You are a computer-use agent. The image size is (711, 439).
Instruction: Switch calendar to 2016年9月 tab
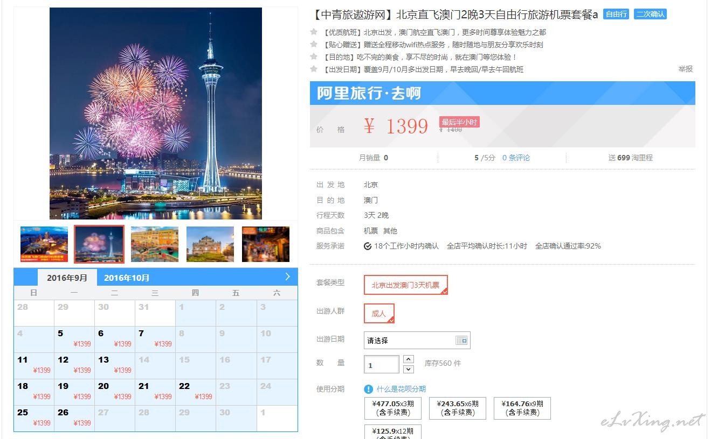(x=67, y=278)
